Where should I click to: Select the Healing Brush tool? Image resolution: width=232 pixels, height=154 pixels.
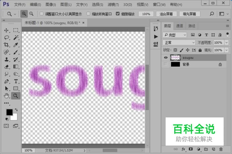pyautogui.click(x=6, y=52)
